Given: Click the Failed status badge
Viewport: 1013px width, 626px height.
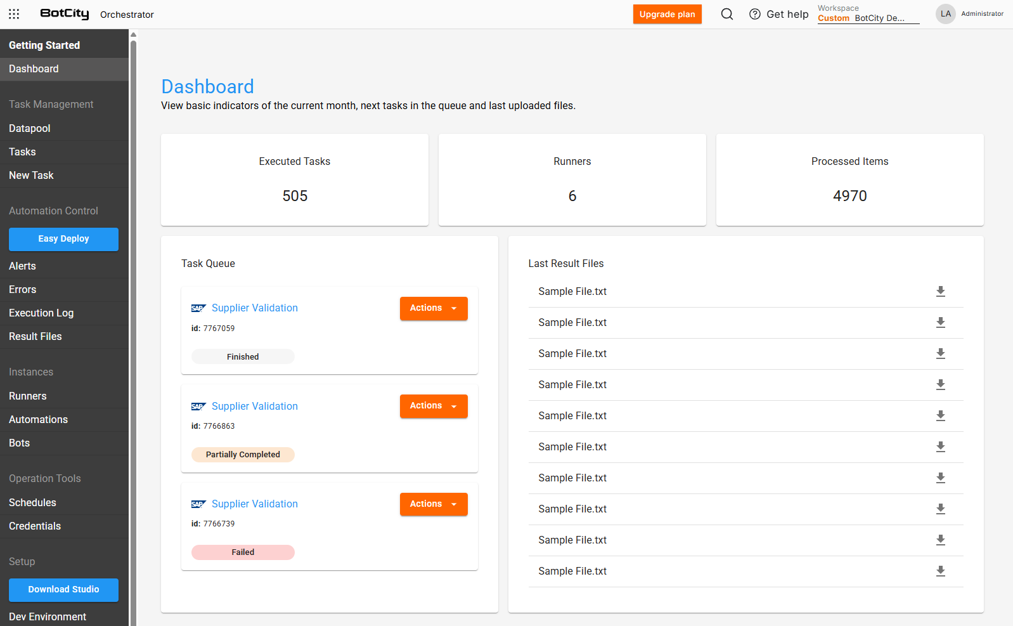Looking at the screenshot, I should tap(243, 552).
